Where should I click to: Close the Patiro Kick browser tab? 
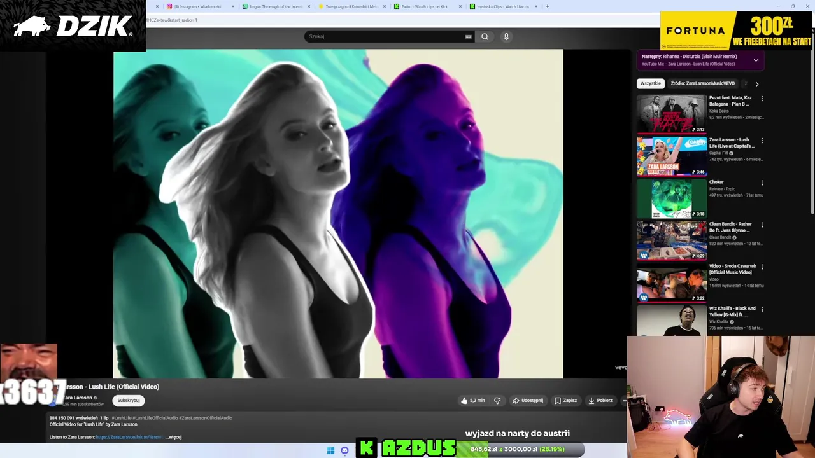point(460,6)
